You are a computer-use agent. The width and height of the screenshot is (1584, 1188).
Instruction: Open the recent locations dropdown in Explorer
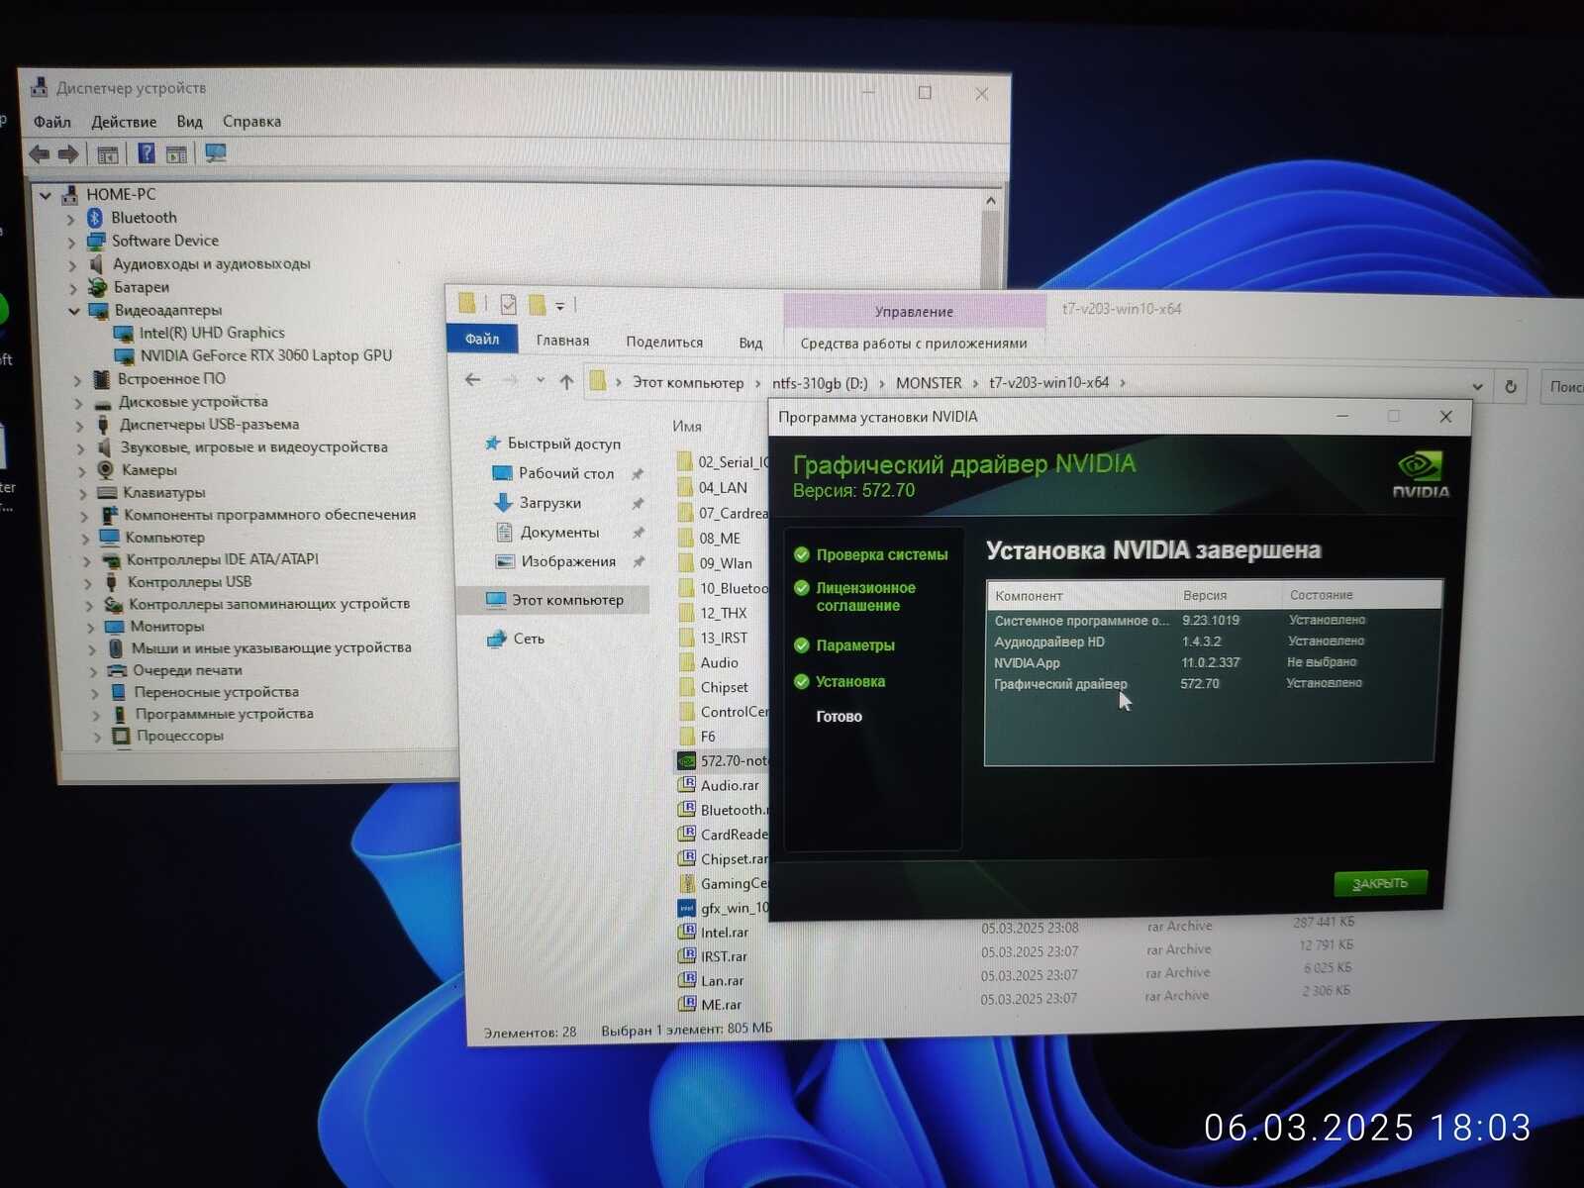click(x=540, y=380)
